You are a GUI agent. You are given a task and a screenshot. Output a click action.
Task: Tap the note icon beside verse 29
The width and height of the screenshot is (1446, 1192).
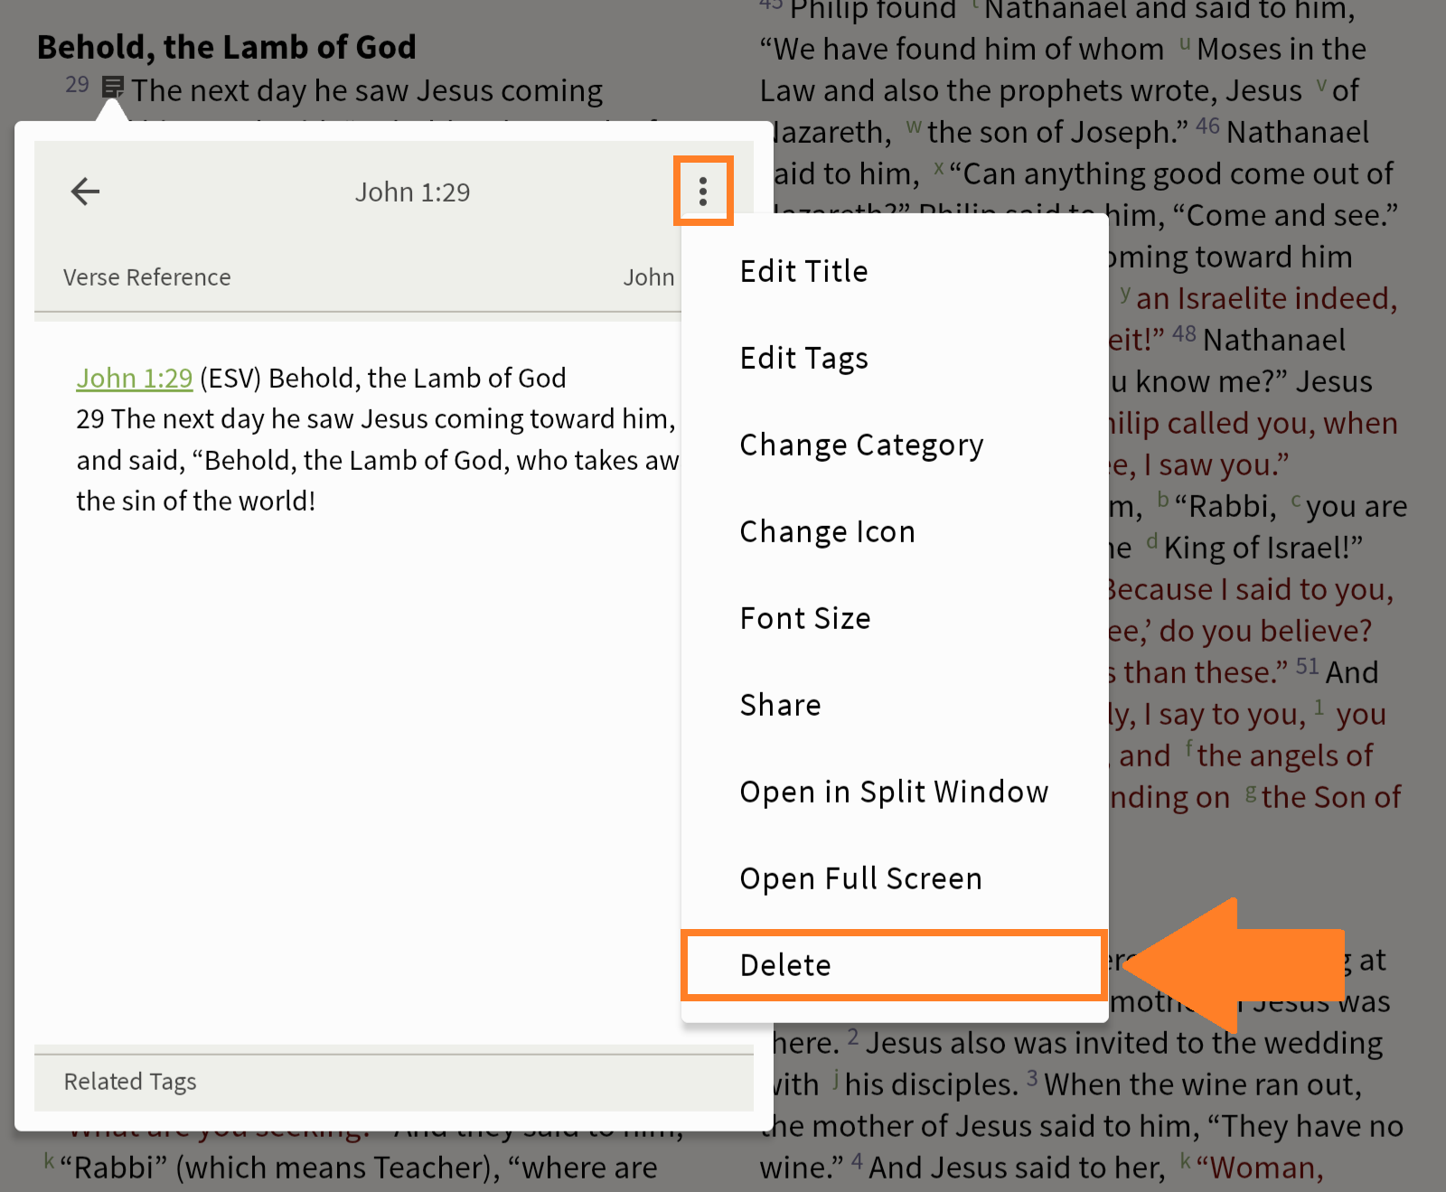(x=113, y=87)
